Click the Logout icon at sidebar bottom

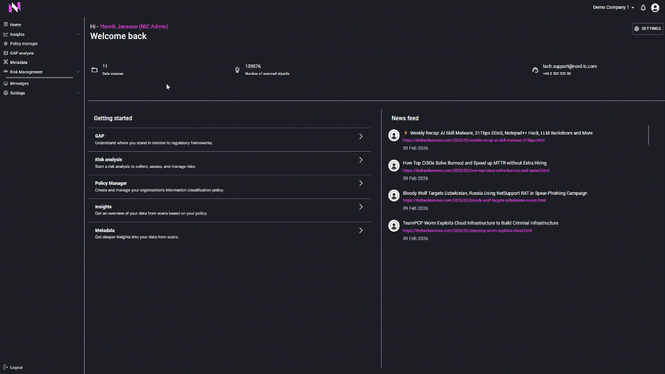[6, 367]
